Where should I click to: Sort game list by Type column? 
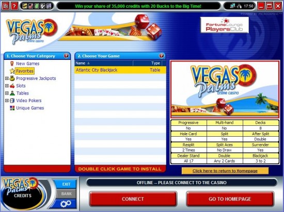point(148,63)
